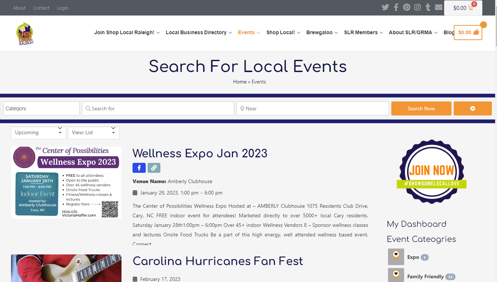Click the Shop Local Raleigh logo

(25, 34)
